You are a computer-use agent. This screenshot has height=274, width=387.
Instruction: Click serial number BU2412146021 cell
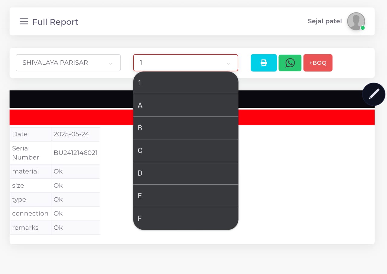(x=76, y=153)
